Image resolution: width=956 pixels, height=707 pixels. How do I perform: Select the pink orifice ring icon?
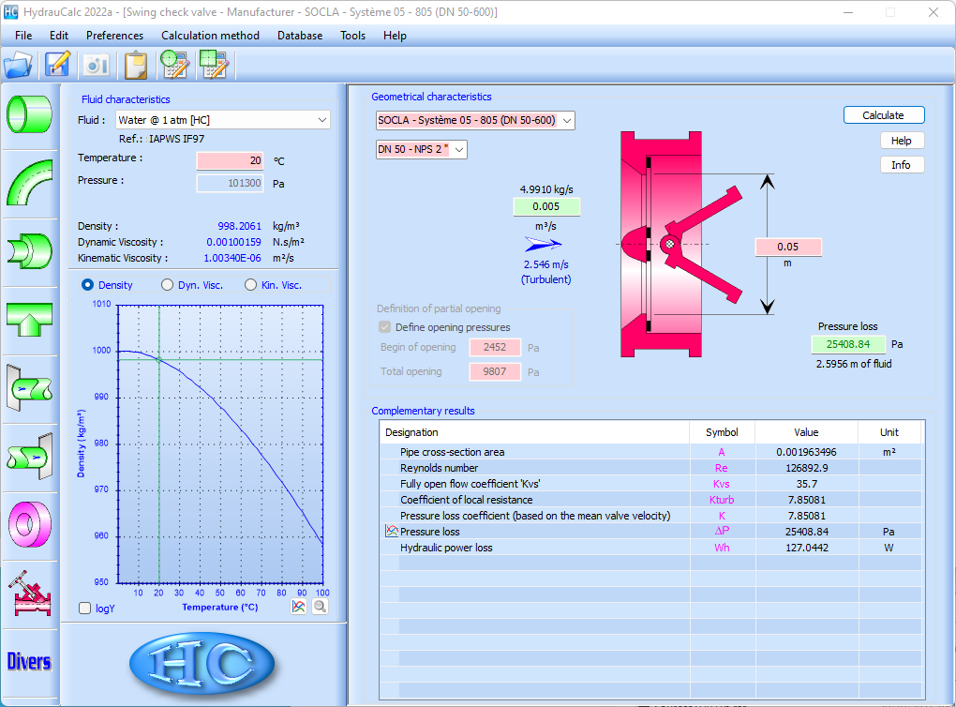[x=29, y=524]
